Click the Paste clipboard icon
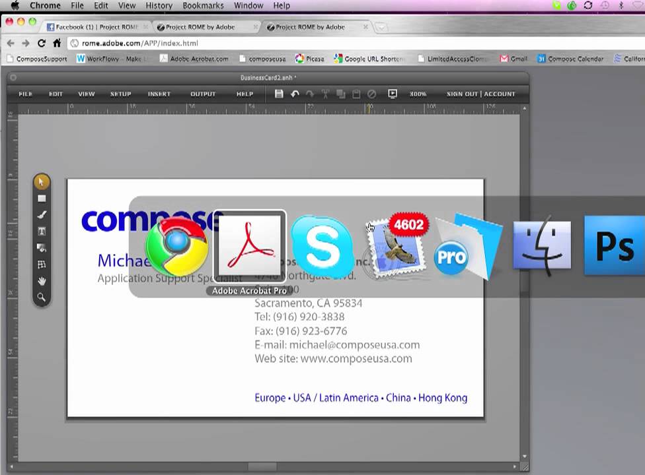 point(356,94)
